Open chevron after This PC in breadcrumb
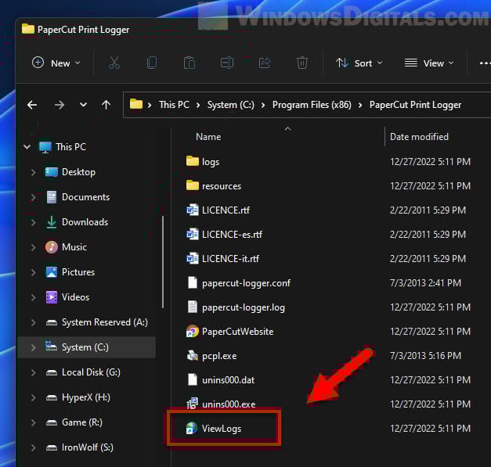 coord(198,105)
